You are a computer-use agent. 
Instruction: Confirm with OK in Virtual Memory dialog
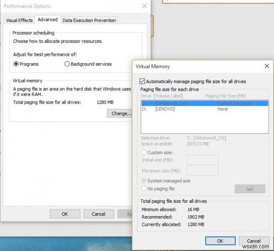(x=220, y=241)
